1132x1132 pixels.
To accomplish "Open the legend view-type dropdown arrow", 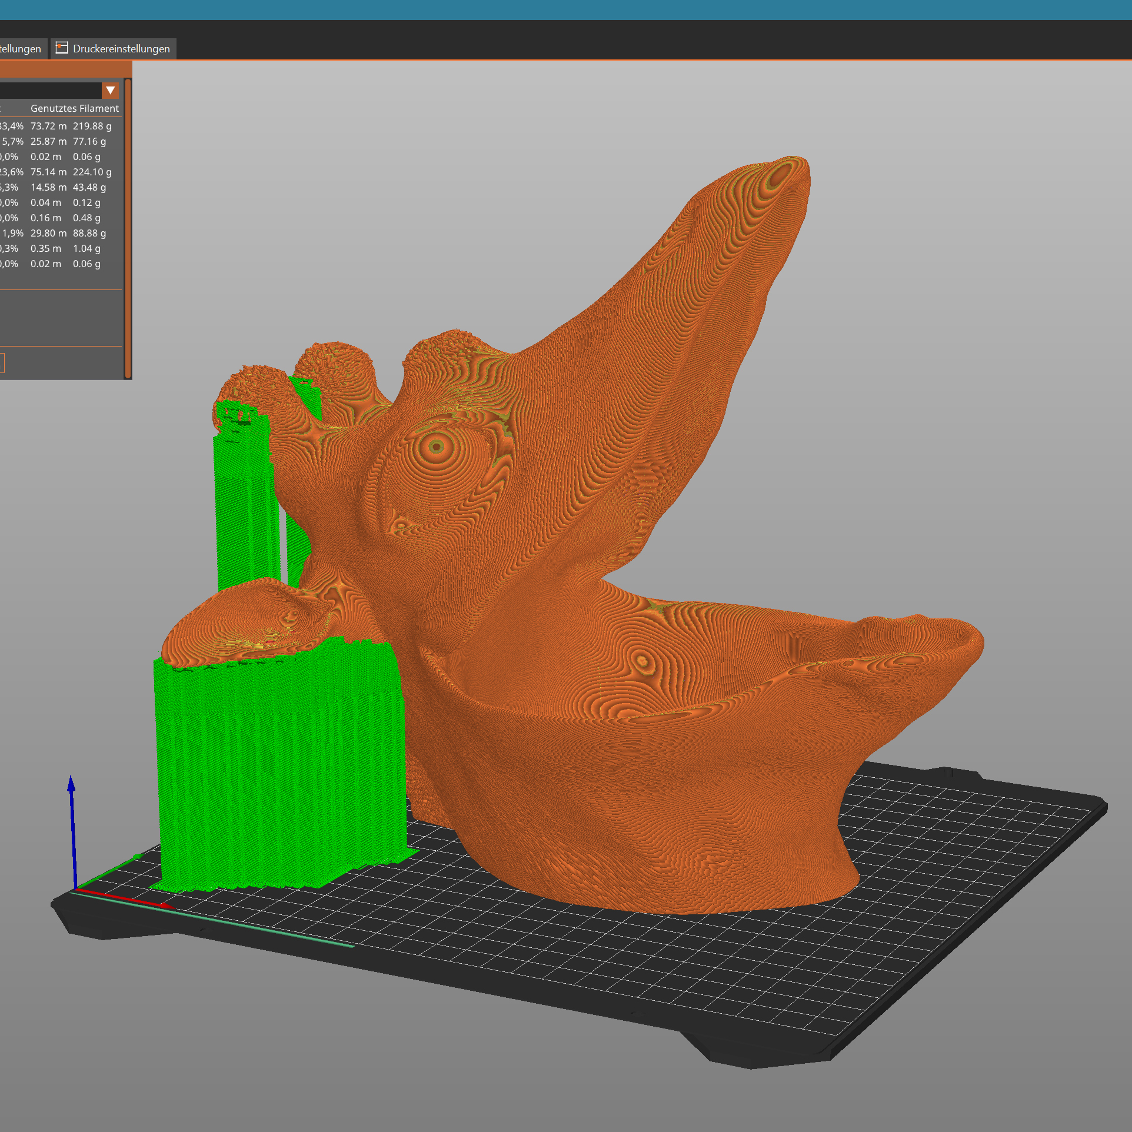I will coord(110,91).
